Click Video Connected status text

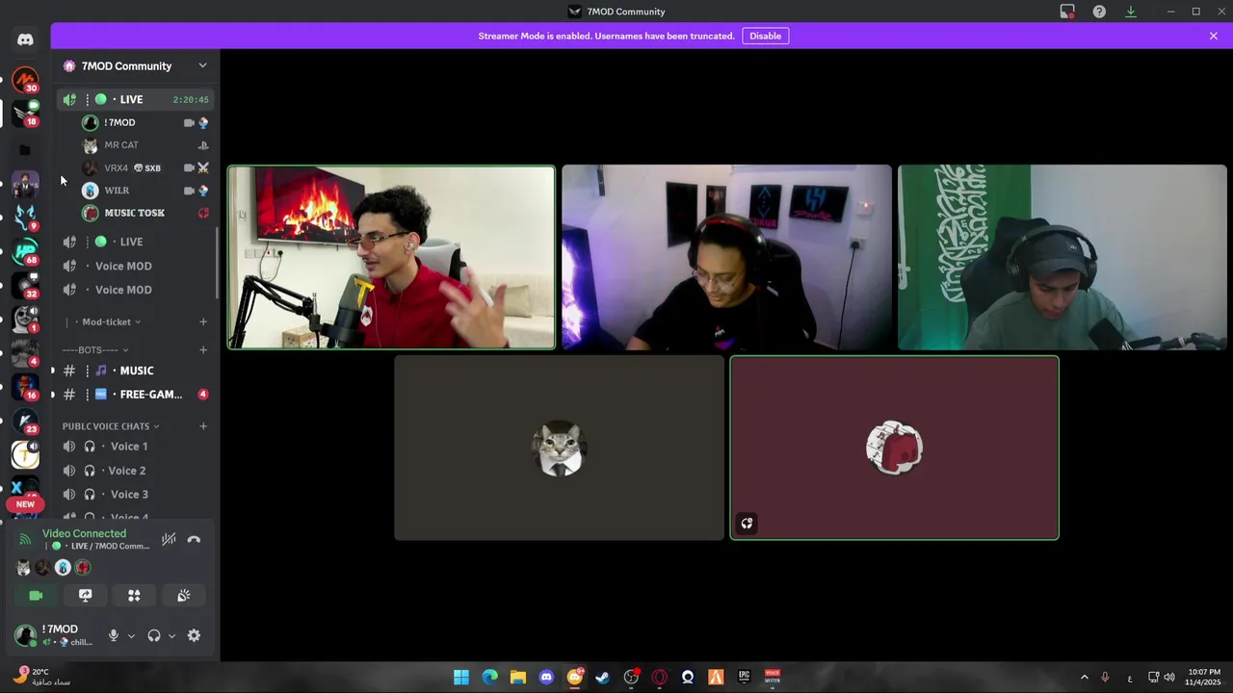click(84, 533)
